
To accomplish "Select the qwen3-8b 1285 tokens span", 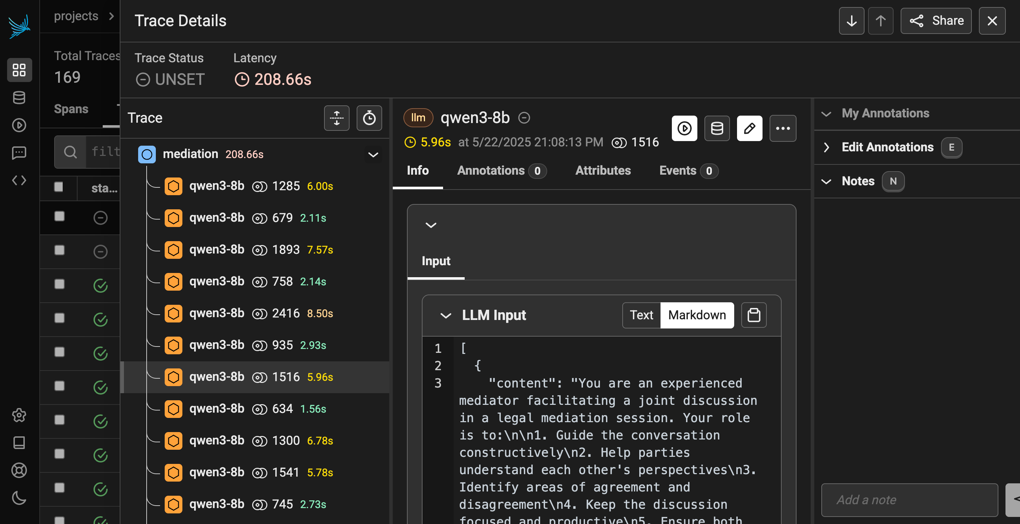I will coord(255,186).
